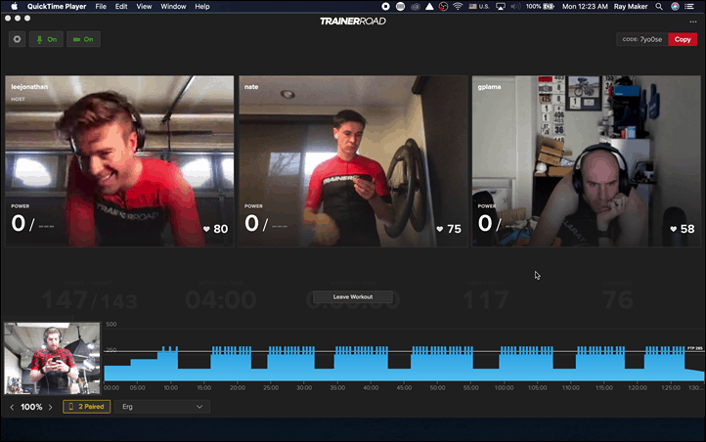Viewport: 706px width, 442px height.
Task: Click the FTP 285 label on graph
Action: (694, 348)
